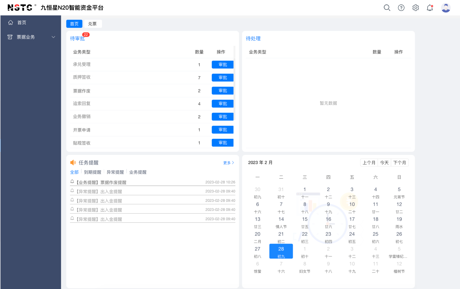Click the 票据业务 sidebar icon
The width and height of the screenshot is (460, 289).
tap(10, 37)
